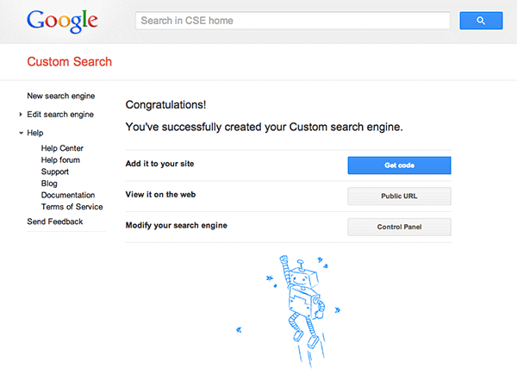Select the Congratulations! heading text
The image size is (517, 387).
coord(165,105)
